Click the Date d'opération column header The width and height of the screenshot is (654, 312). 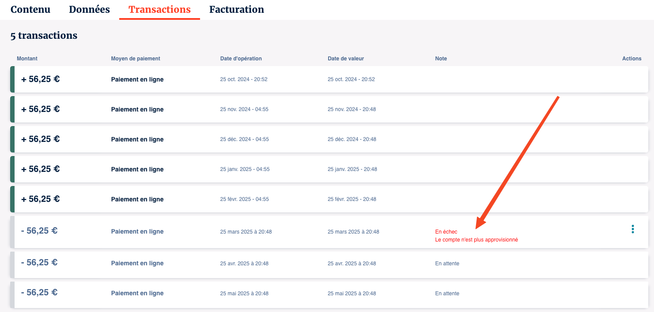241,59
